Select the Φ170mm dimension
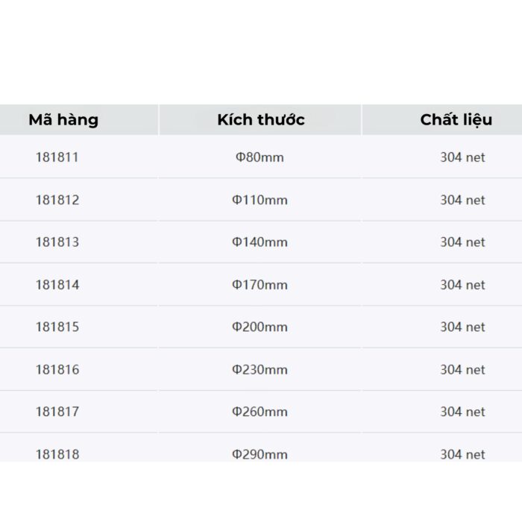The width and height of the screenshot is (522, 522). 260,285
